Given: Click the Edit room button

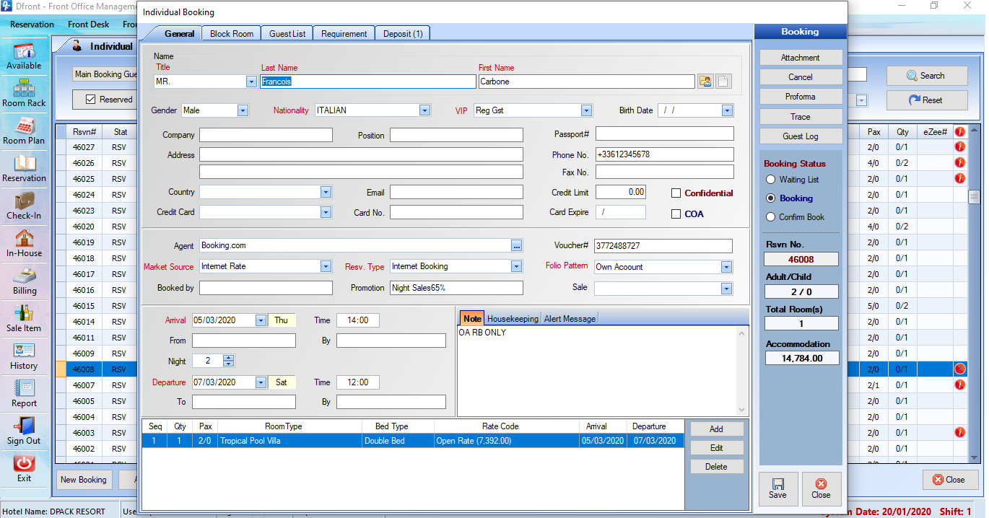Looking at the screenshot, I should click(x=716, y=448).
